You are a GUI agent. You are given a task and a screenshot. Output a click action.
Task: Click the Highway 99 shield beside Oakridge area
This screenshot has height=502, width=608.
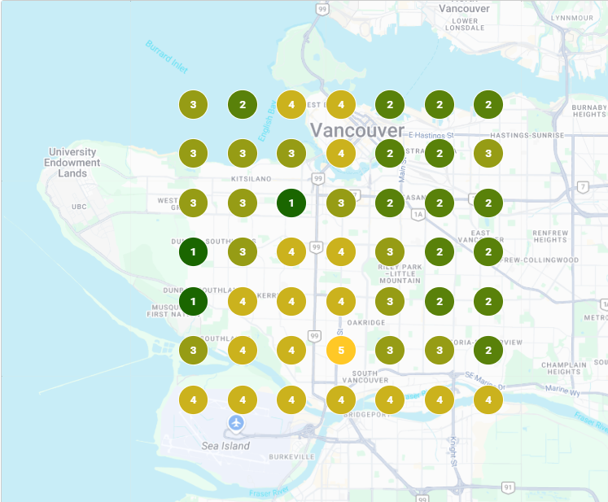314,336
